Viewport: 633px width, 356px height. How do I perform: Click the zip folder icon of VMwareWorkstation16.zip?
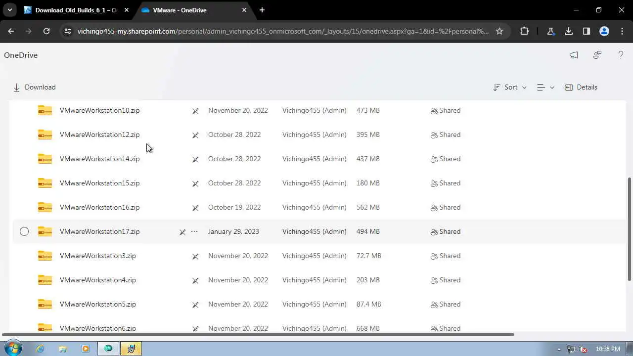pyautogui.click(x=45, y=207)
